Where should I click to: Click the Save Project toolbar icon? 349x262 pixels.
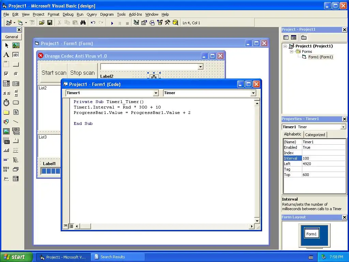click(x=50, y=23)
